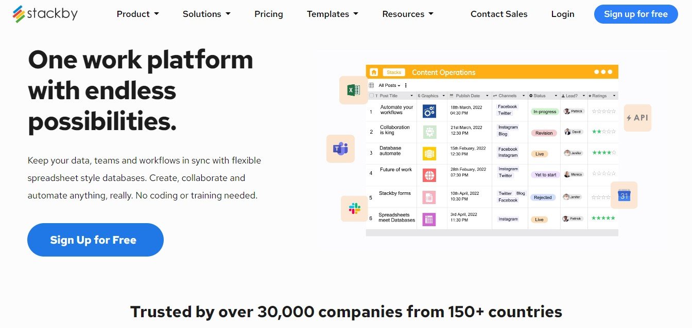Click the Microsoft Teams icon

(340, 149)
